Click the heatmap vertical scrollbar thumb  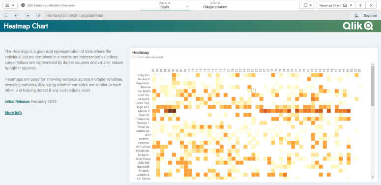click(373, 86)
